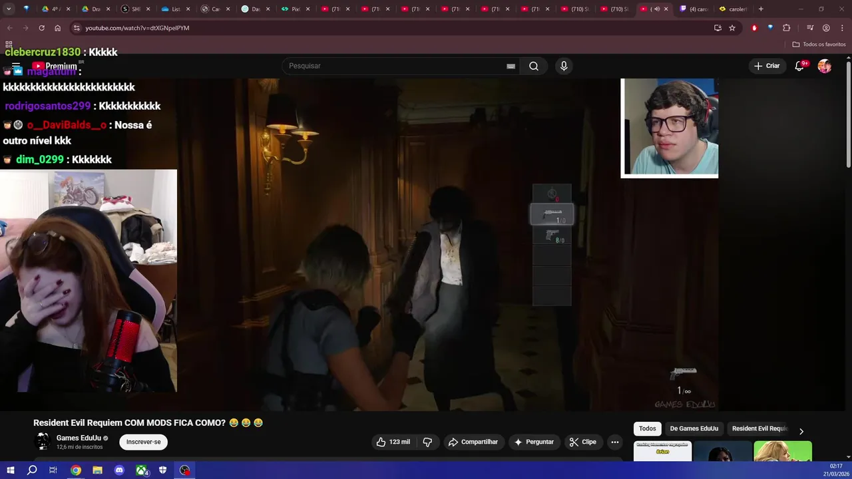
Task: Open the Games EduUu channel name
Action: point(79,438)
